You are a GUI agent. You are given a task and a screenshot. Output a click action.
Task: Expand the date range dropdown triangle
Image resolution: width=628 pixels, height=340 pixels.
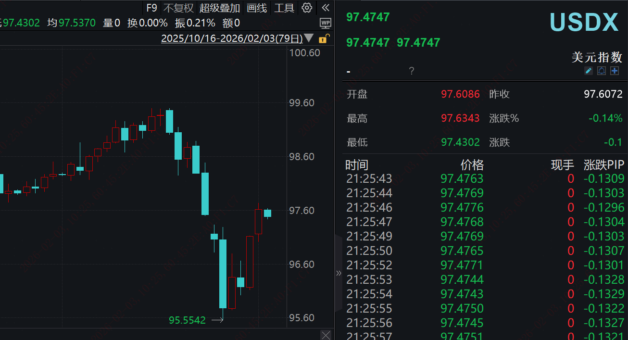[x=309, y=38]
